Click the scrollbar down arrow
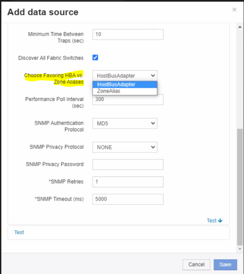Image resolution: width=244 pixels, height=274 pixels. pos(240,249)
